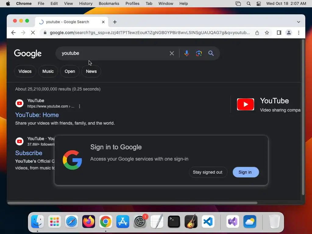Open Control Center in the menu bar
Viewport: 312px width, 234px height.
pyautogui.click(x=258, y=4)
